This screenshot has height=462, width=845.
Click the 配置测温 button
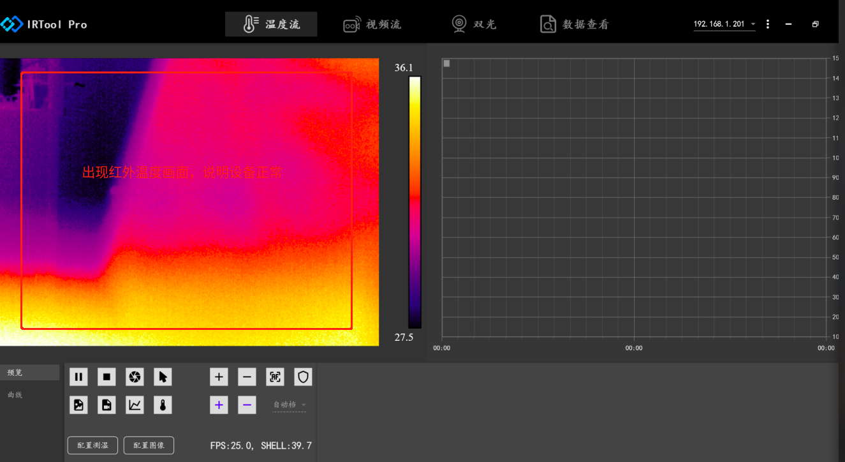[92, 445]
